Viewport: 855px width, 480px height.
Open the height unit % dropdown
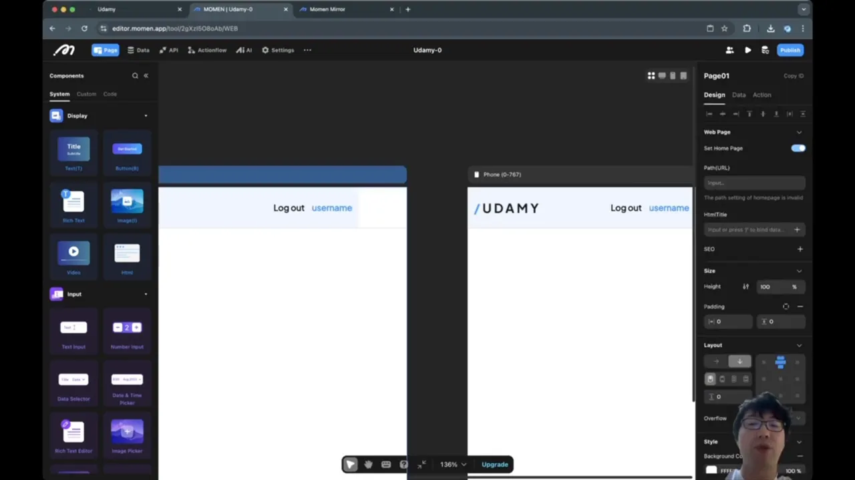click(x=794, y=287)
